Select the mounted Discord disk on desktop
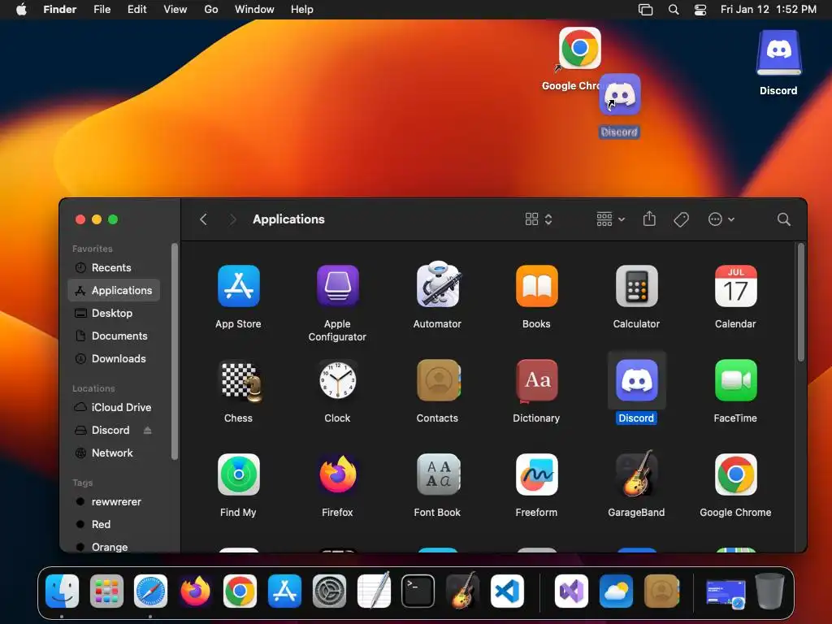The width and height of the screenshot is (832, 624). click(x=778, y=53)
